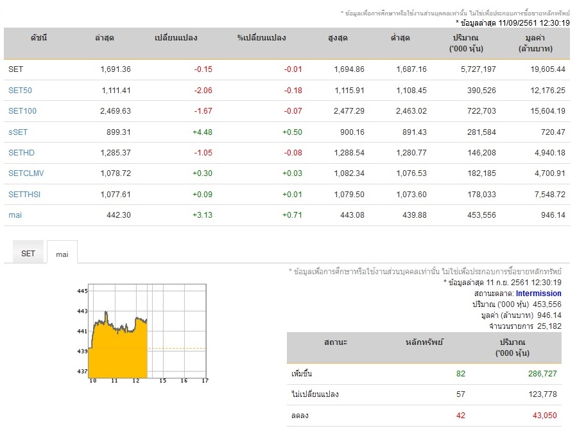Screen dimensions: 577x431
Task: Open the SET50 index link
Action: click(x=21, y=91)
